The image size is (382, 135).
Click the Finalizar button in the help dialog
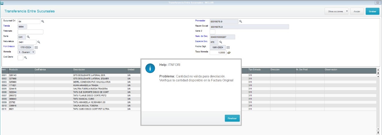point(232,118)
